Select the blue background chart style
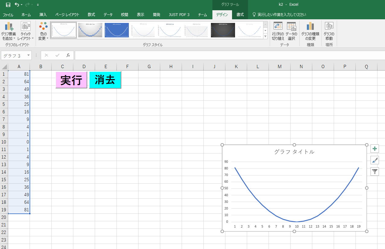 click(117, 30)
